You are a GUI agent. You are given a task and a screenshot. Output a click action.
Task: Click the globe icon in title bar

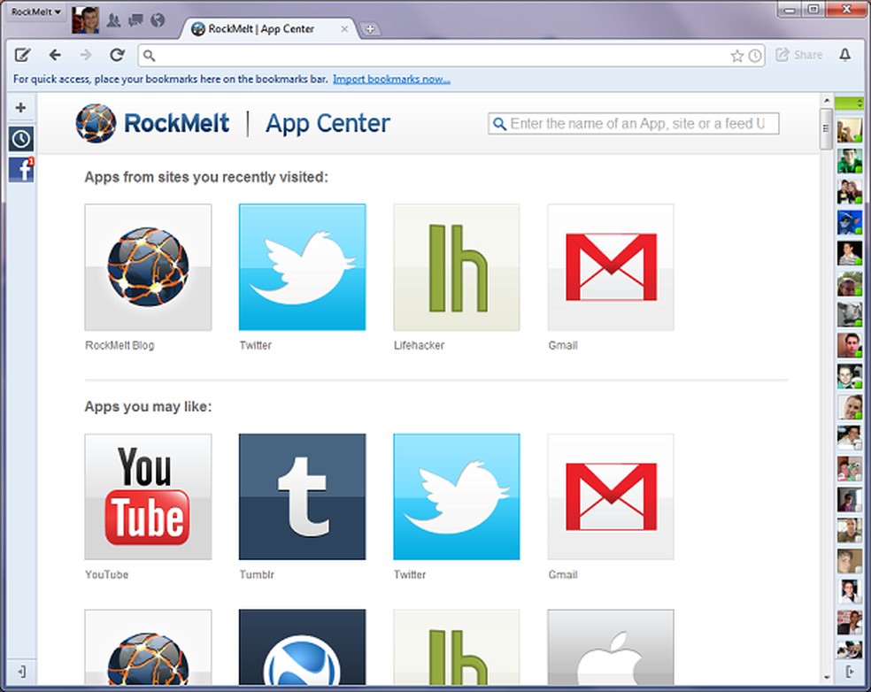pos(158,20)
